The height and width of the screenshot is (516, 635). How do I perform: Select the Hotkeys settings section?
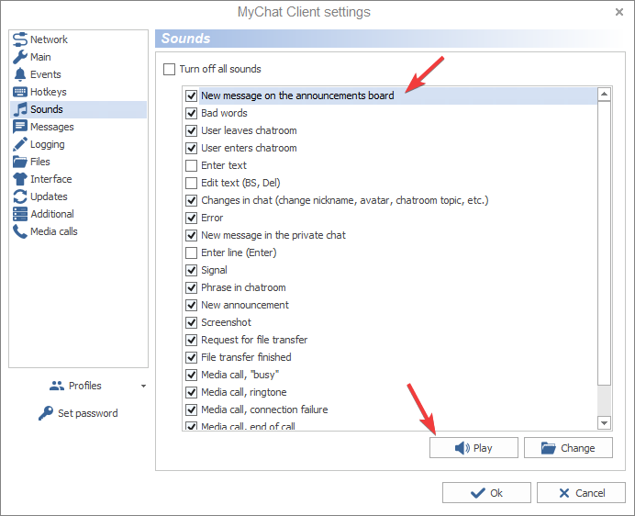[x=79, y=92]
